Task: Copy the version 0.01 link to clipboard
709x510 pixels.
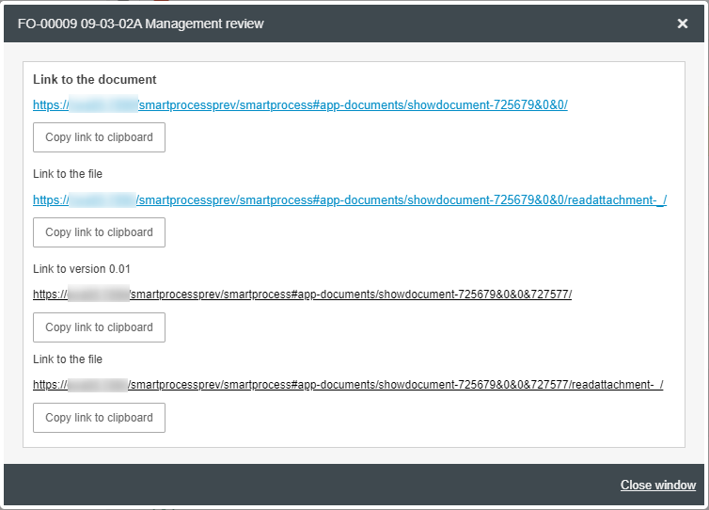Action: click(99, 327)
